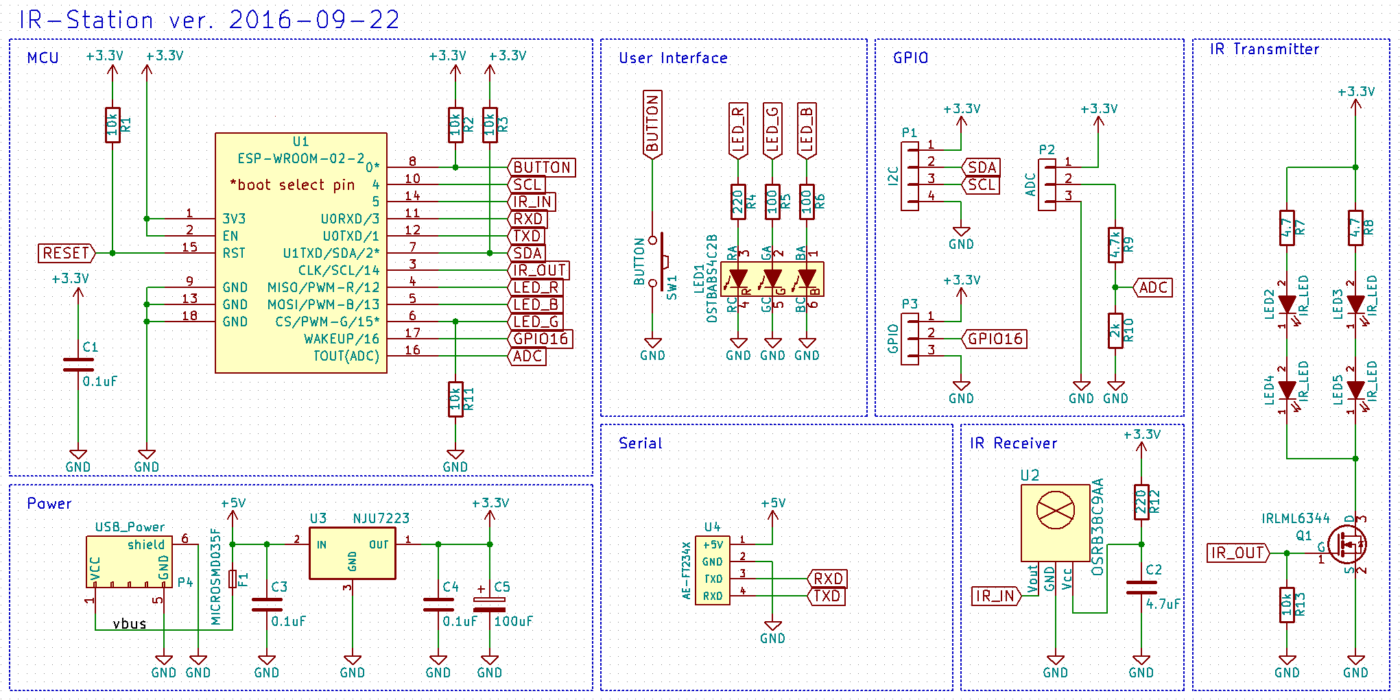Click the IR_OUT label in IR Transmitter
This screenshot has height=700, width=1400.
click(x=1238, y=553)
